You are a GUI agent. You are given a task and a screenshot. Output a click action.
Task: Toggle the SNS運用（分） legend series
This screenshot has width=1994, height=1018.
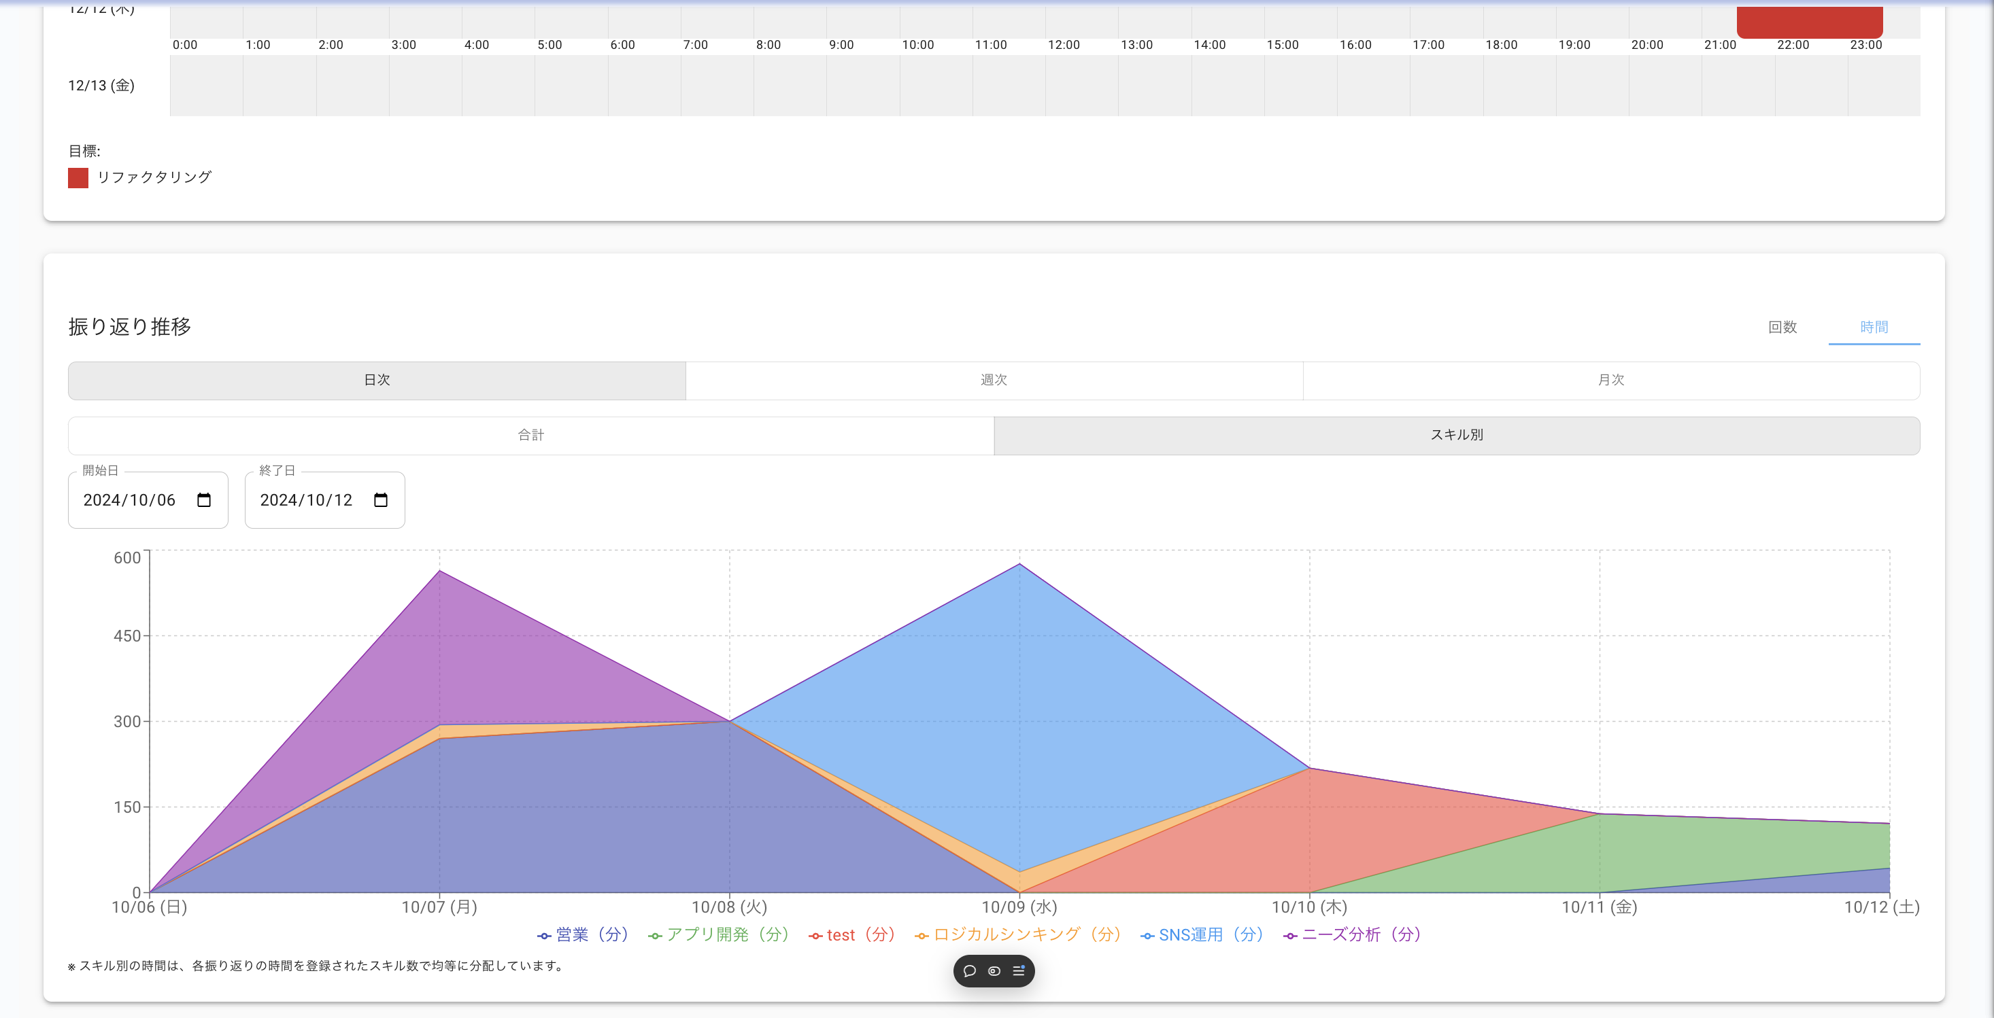tap(1204, 935)
